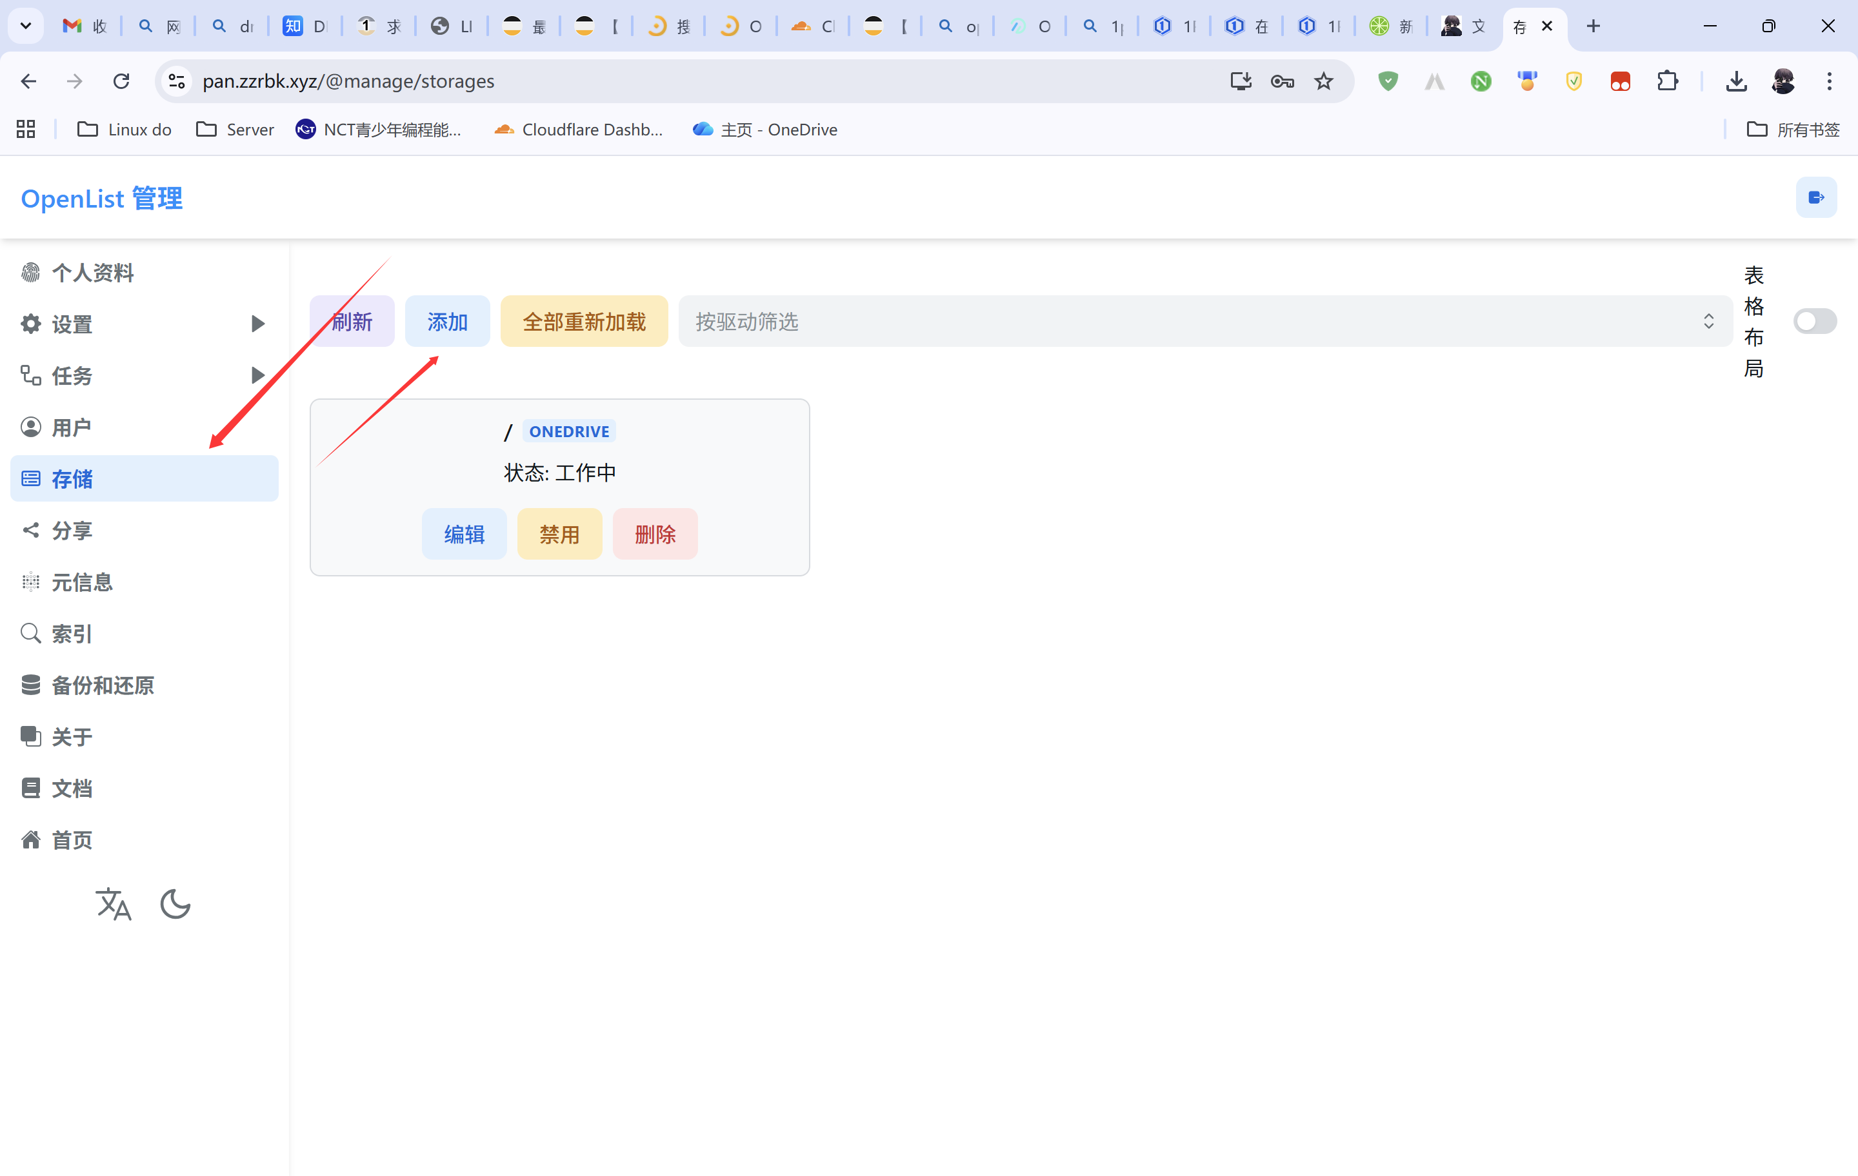Open the password key icon in the address bar

[x=1282, y=81]
